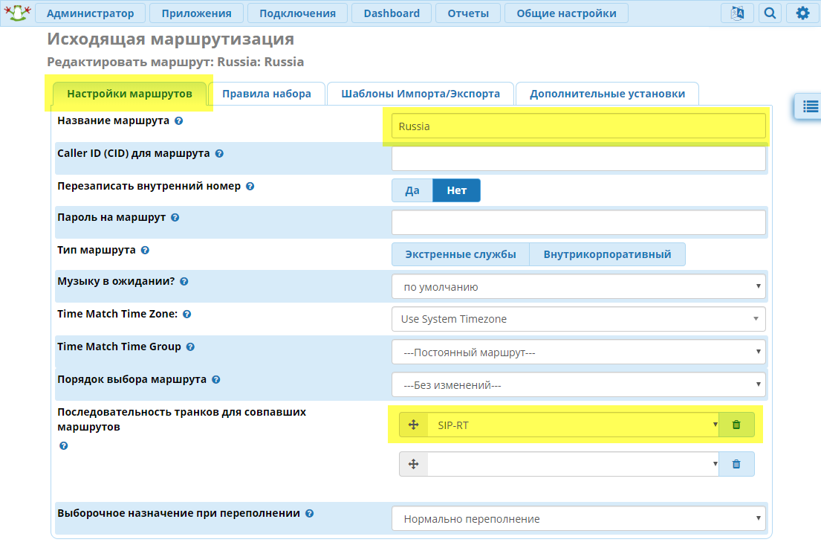Open the Без изменений route order dropdown

coord(579,385)
